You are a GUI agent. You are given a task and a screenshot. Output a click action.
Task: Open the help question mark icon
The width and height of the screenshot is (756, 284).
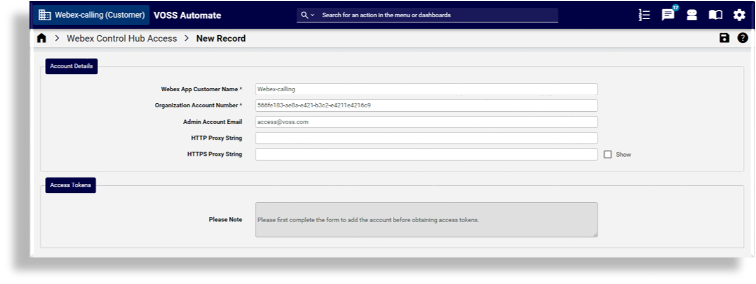tap(742, 38)
